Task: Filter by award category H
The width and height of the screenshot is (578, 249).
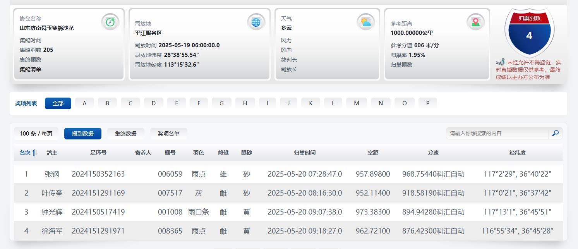Action: pos(245,103)
